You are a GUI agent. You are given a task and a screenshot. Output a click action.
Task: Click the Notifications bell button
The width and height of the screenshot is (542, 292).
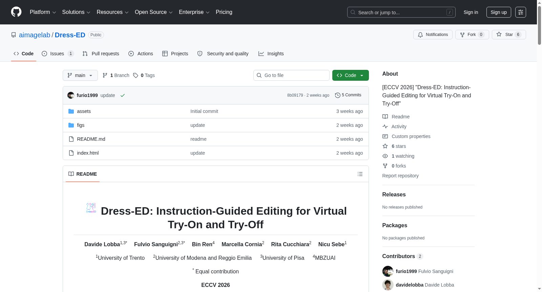coord(433,35)
